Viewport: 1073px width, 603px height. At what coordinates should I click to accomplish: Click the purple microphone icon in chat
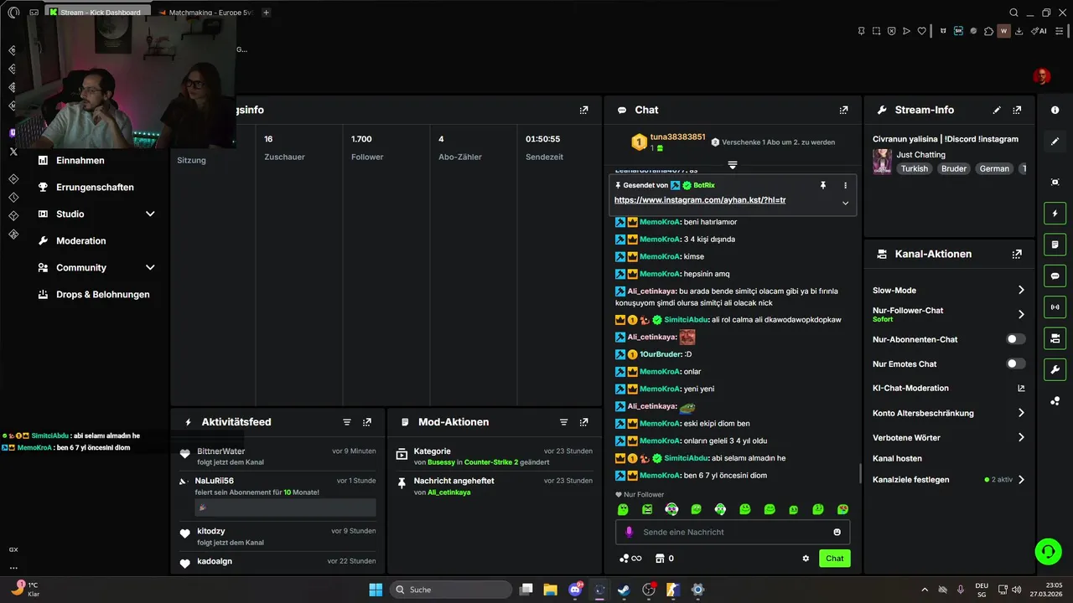pos(630,532)
